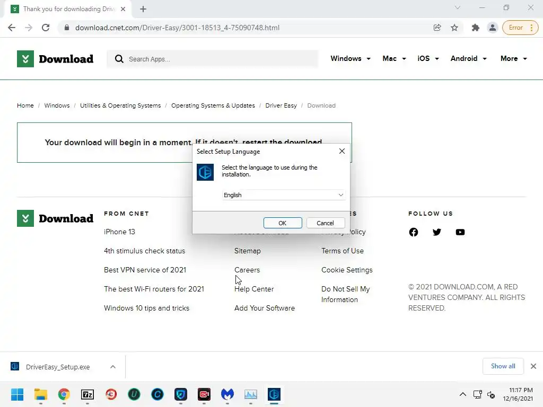This screenshot has height=407, width=543.
Task: Open File Explorer from taskbar
Action: [40, 394]
